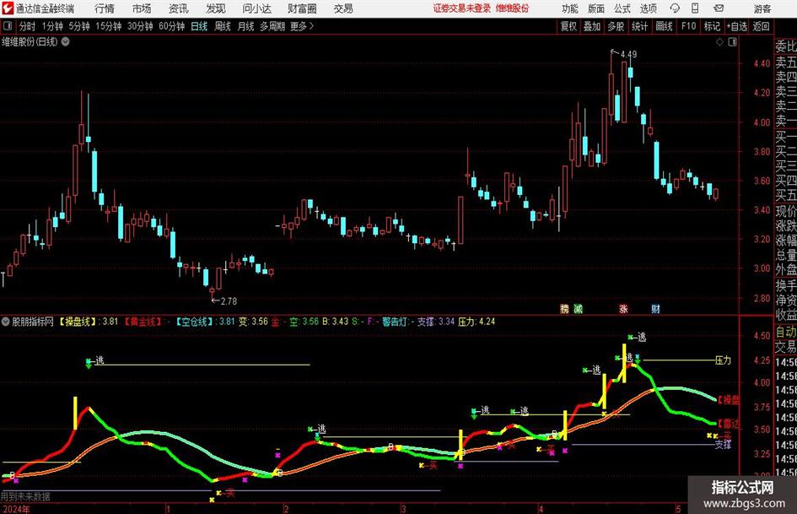Click the diamond icon at chart top right

[719, 42]
